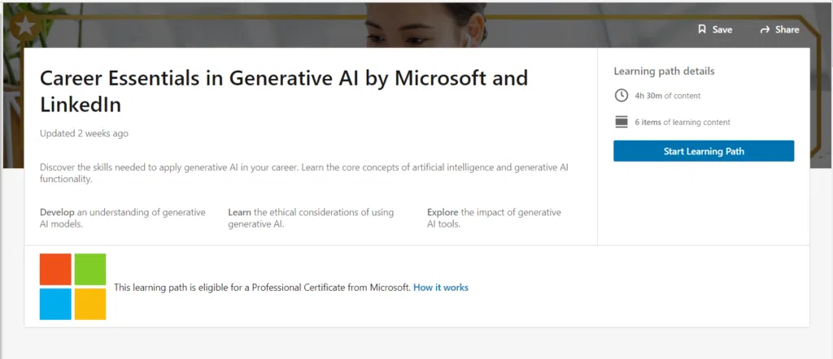Start the learning path with blue button
The width and height of the screenshot is (833, 359).
click(704, 151)
